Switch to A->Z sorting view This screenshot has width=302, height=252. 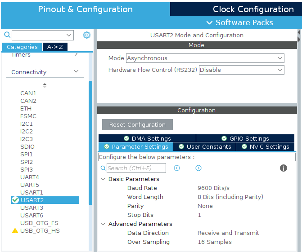click(55, 47)
